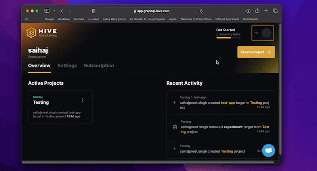This screenshot has height=171, width=317.
Task: Open the cu-learn bookmark
Action: (94, 19)
